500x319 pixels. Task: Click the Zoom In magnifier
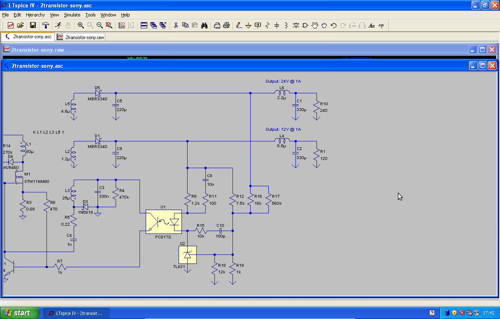[x=81, y=25]
